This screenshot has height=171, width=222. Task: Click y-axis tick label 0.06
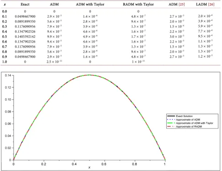pos(8,124)
